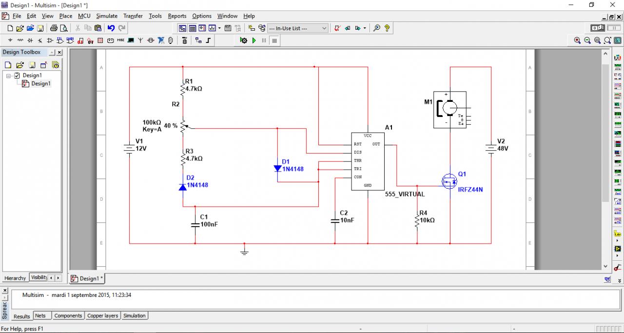
Task: Open the Simulate menu
Action: (x=107, y=16)
